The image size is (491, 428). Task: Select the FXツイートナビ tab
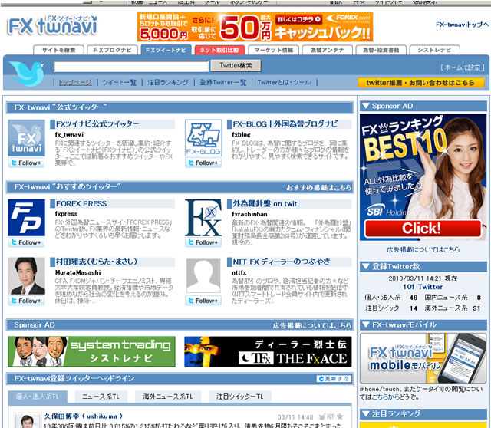tap(166, 50)
